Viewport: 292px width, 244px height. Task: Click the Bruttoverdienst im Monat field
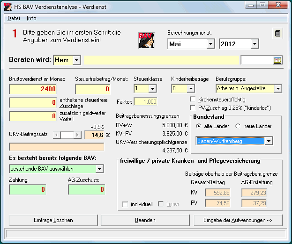click(x=33, y=89)
